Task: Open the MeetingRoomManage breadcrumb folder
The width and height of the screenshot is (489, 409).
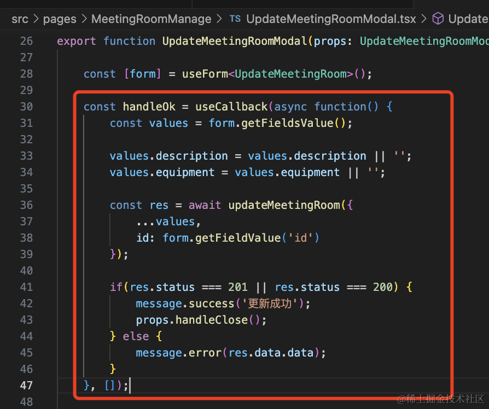Action: [x=151, y=19]
